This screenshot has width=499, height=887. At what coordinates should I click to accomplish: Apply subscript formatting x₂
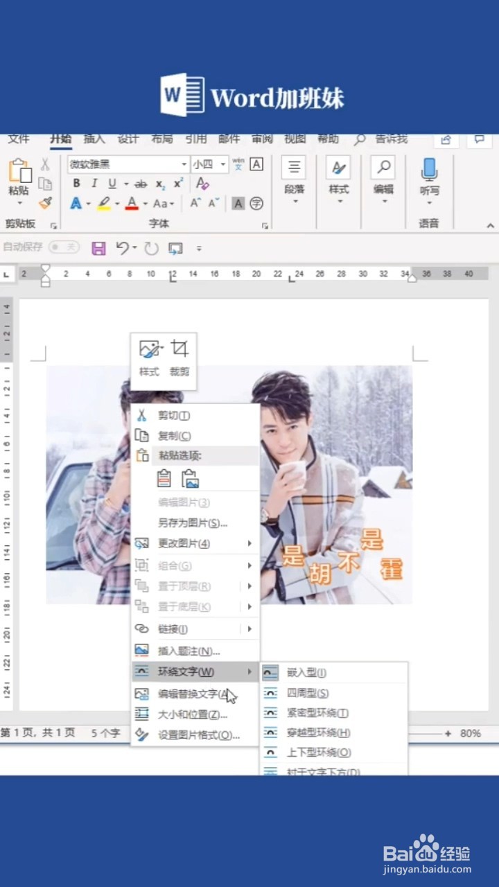160,184
